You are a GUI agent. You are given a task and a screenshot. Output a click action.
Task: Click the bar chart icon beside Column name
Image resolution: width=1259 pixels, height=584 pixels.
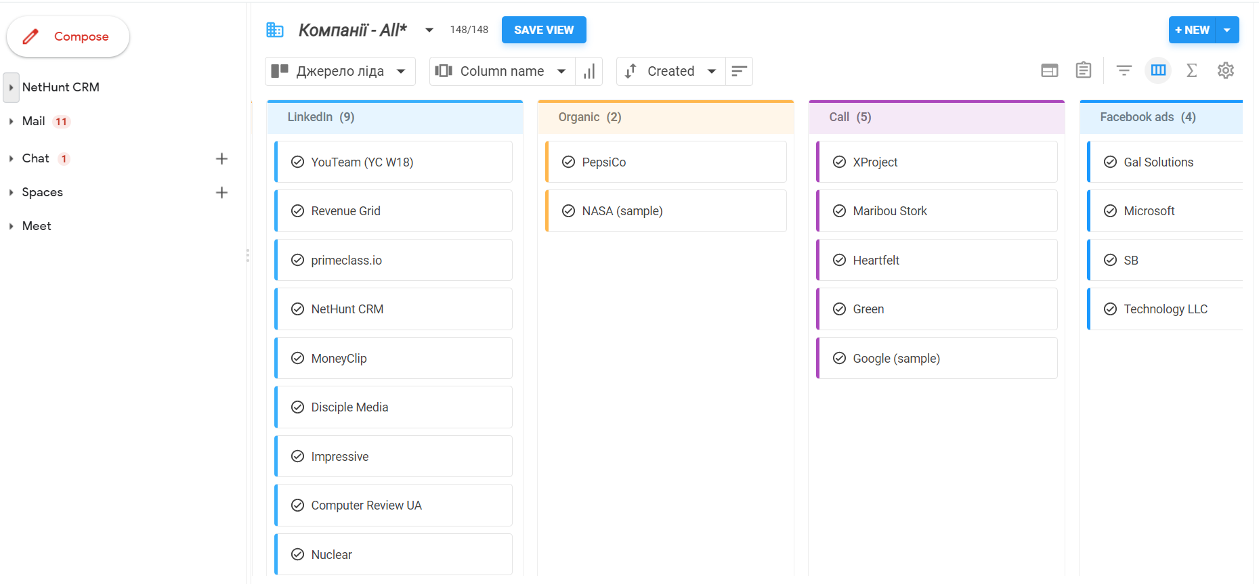click(x=589, y=71)
